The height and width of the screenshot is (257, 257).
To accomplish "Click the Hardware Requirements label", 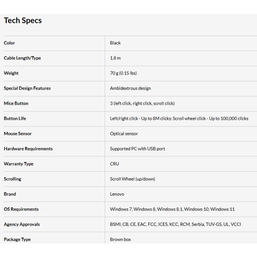I will click(28, 149).
